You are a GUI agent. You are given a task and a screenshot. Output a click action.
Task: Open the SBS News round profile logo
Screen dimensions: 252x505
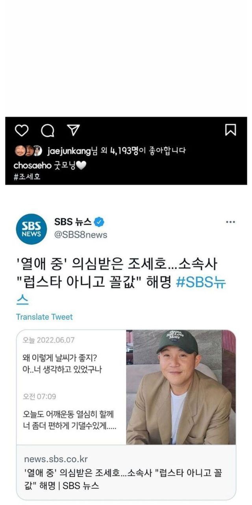[31, 229]
